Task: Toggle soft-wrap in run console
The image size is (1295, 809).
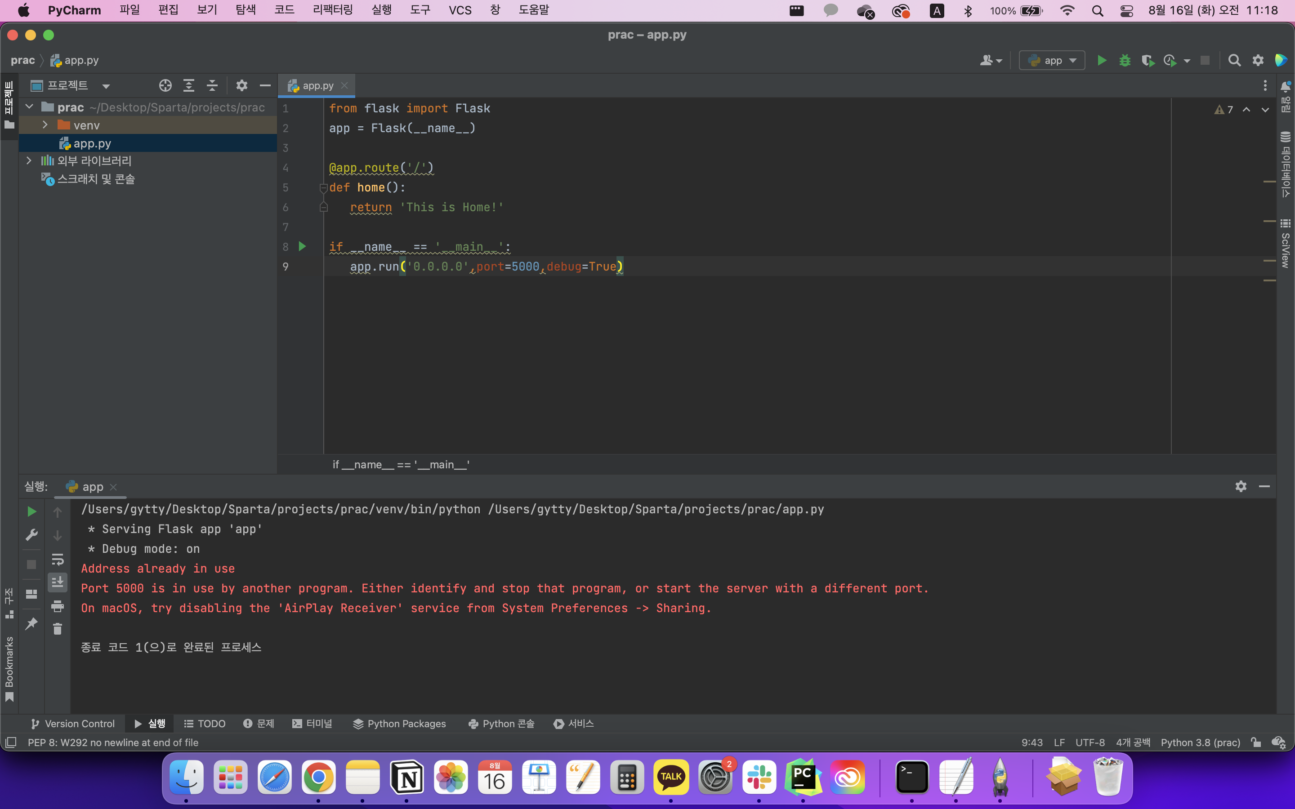Action: pyautogui.click(x=57, y=559)
